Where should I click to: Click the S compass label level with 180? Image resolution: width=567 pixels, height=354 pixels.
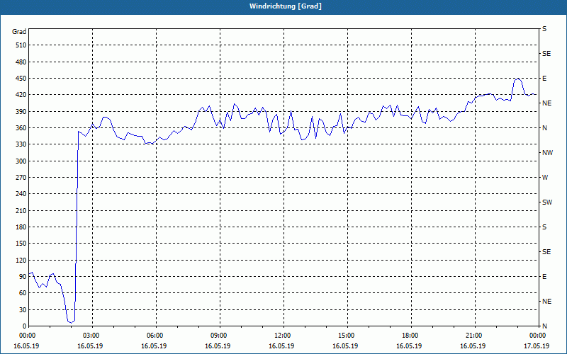pos(544,227)
